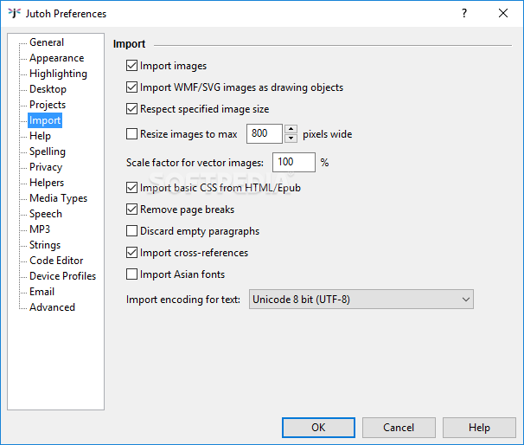The height and width of the screenshot is (445, 524).
Task: Open the Helpers preferences page
Action: (x=47, y=183)
